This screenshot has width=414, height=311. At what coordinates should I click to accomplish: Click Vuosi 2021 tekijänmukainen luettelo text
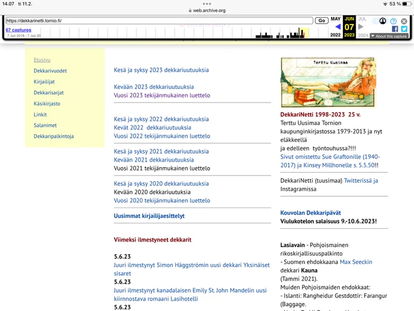coord(162,168)
